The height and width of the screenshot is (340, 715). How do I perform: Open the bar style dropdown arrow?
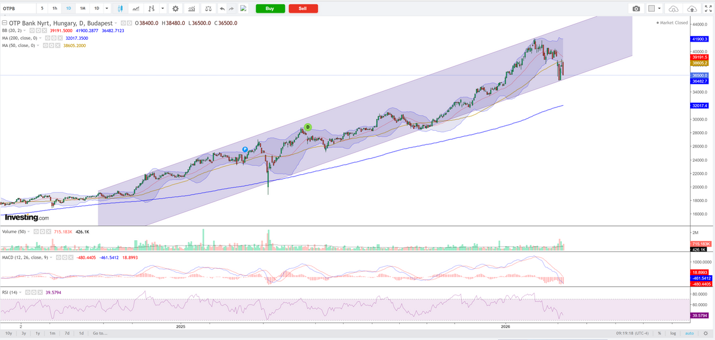pos(163,8)
